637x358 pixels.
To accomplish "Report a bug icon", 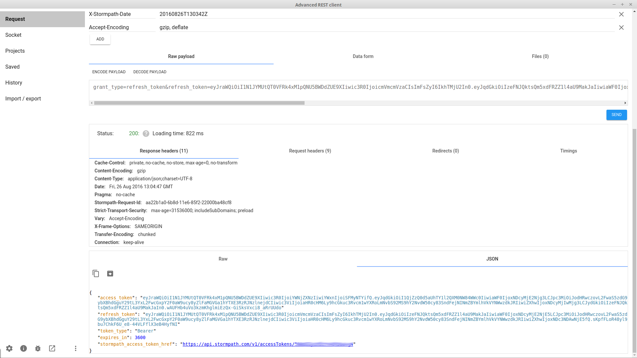I will tap(38, 348).
